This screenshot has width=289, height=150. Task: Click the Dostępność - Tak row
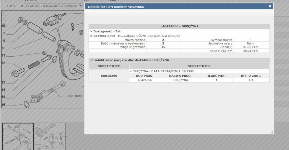click(x=179, y=31)
